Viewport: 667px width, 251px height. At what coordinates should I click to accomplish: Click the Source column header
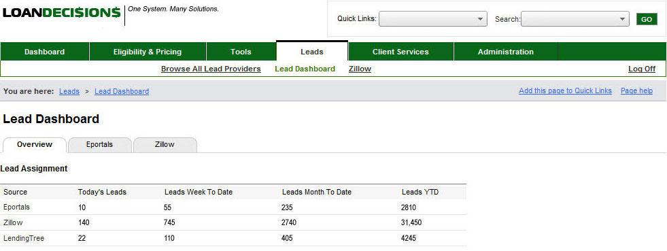(16, 193)
